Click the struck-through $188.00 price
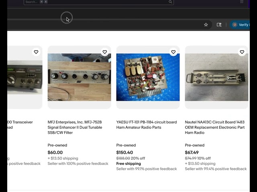The height and width of the screenshot is (192, 257). (123, 158)
